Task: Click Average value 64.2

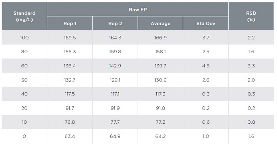Action: tap(160, 136)
